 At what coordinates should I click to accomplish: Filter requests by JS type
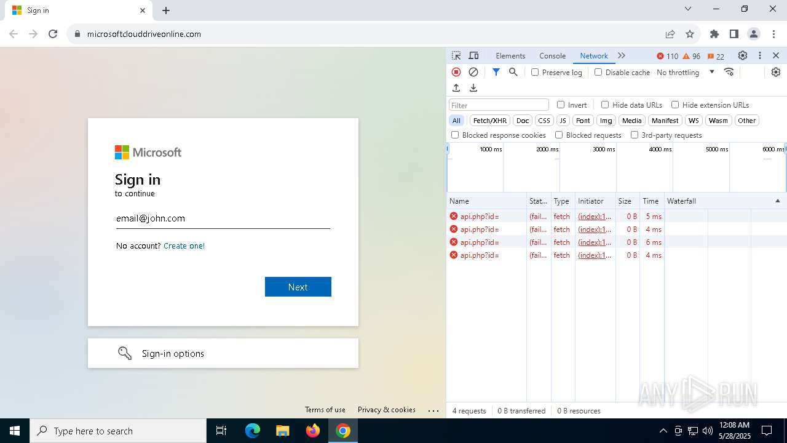tap(563, 121)
